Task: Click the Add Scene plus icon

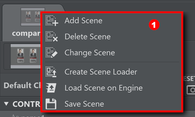Action: [51, 21]
